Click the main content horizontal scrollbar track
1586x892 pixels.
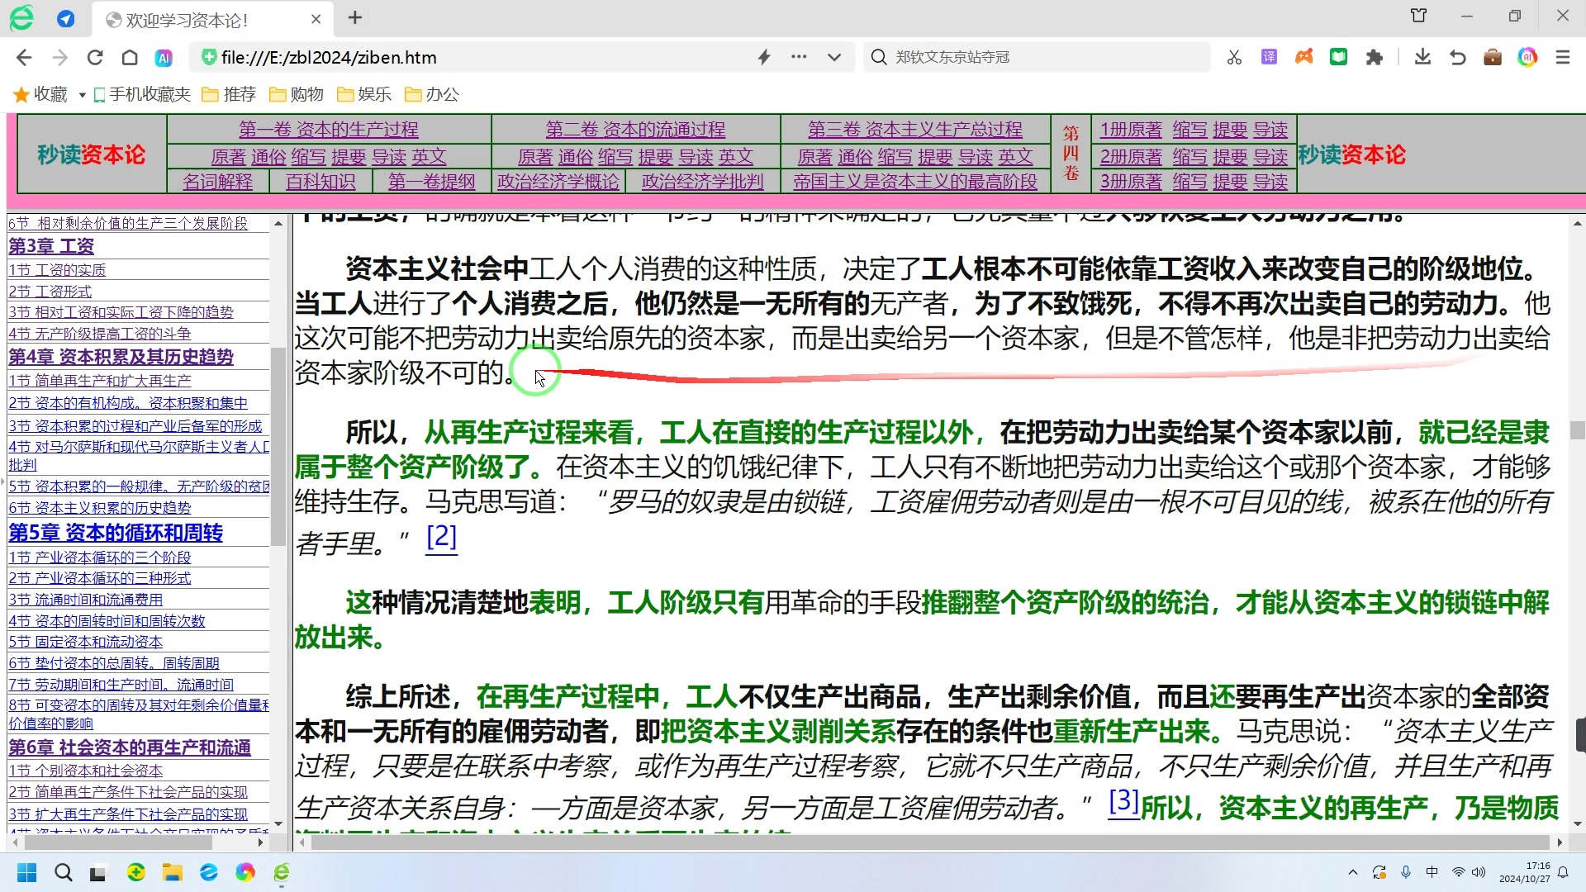pos(931,842)
